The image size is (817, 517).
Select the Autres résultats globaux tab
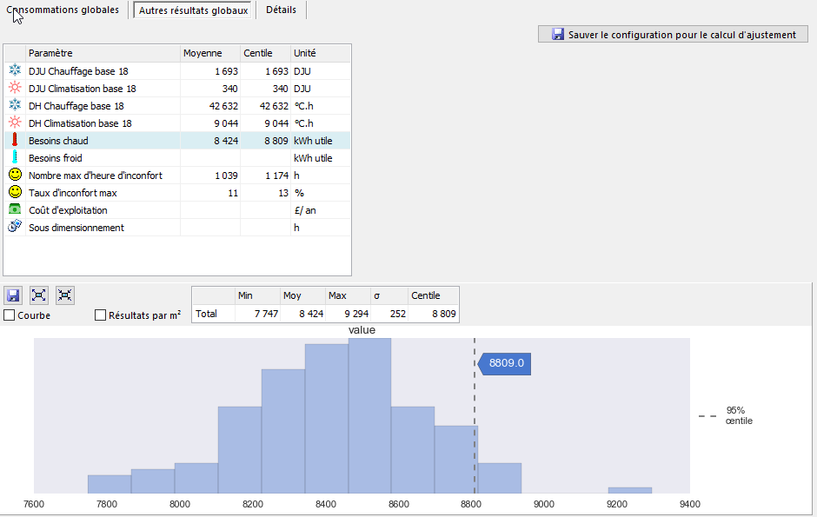pos(193,10)
